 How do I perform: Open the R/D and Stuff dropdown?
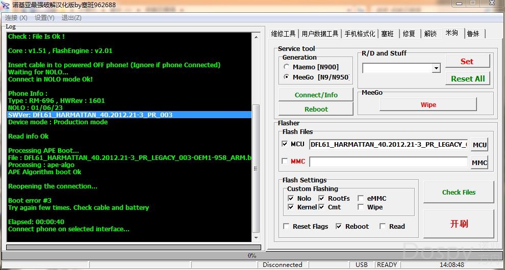(436, 68)
